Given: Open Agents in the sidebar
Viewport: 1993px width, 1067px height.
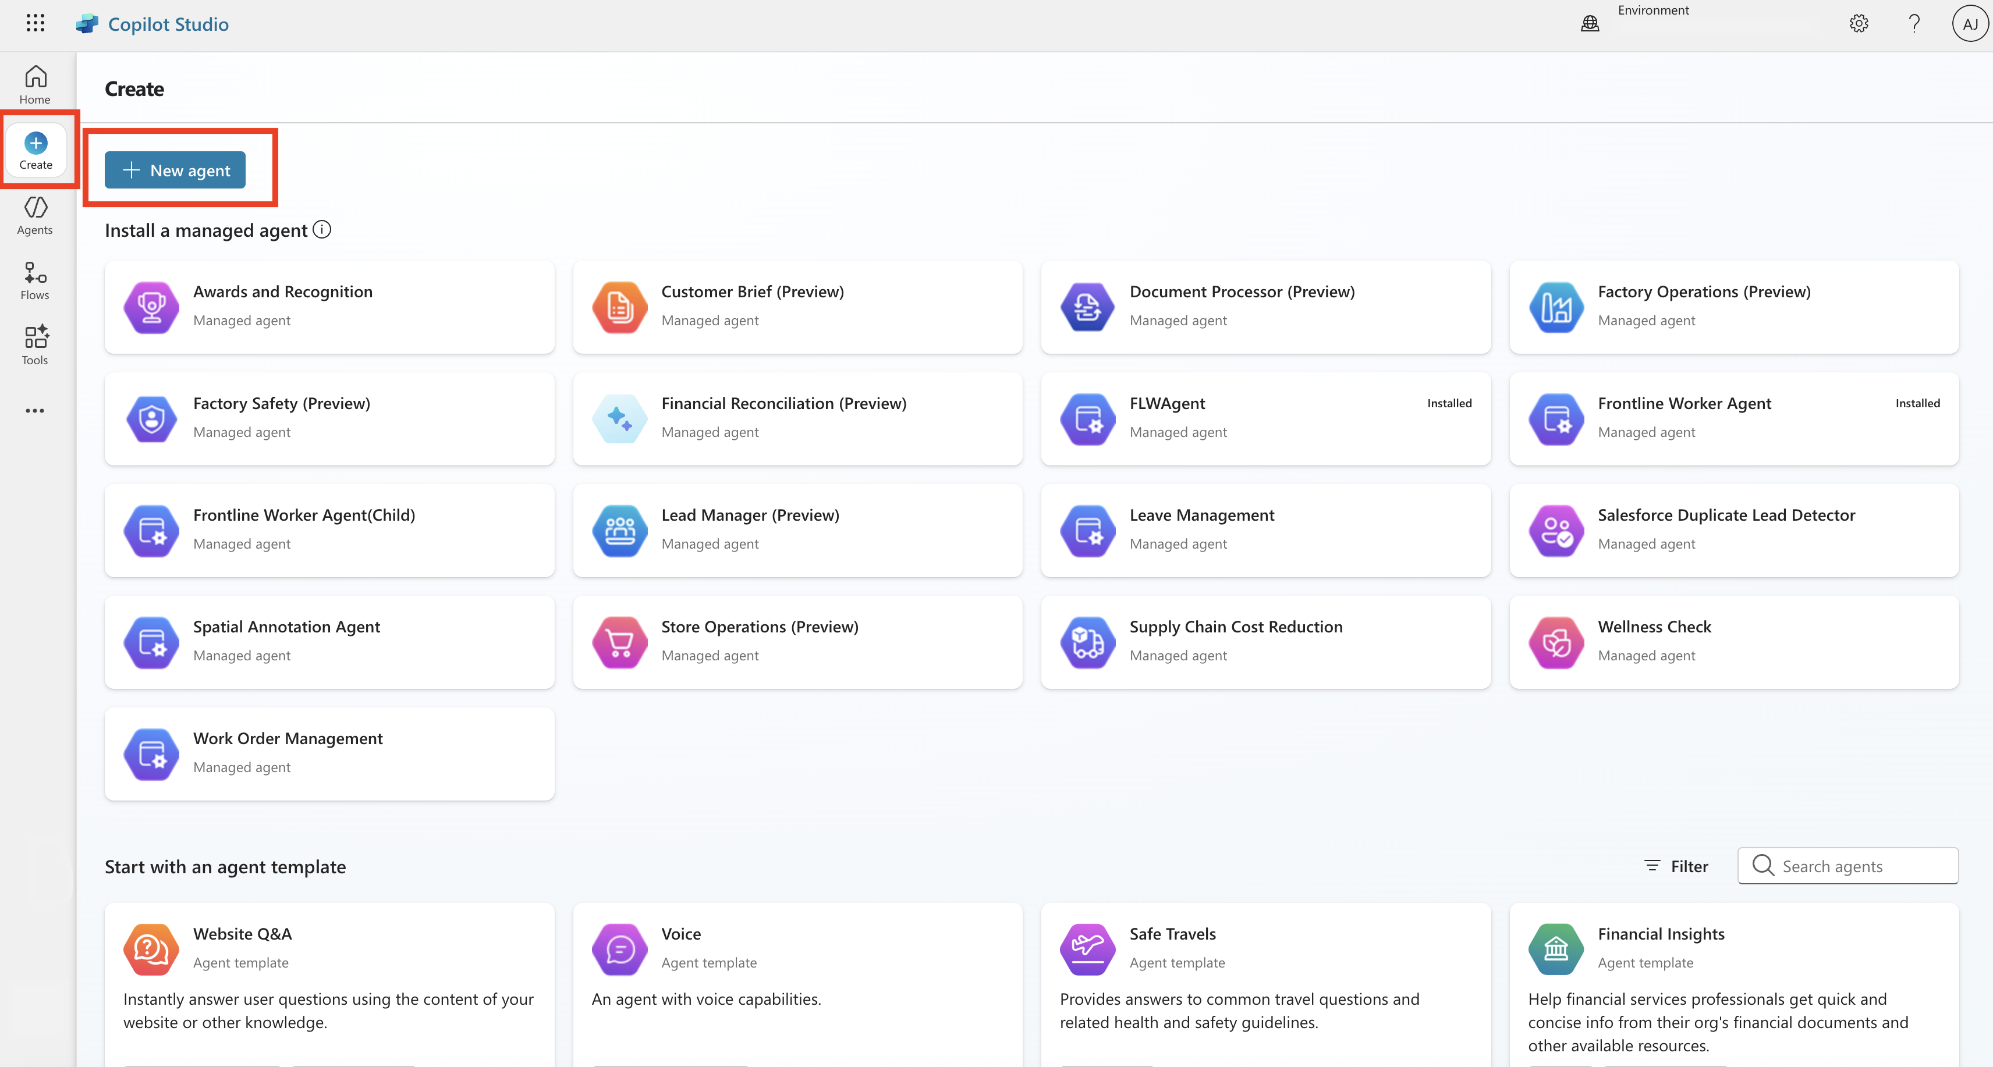Looking at the screenshot, I should click(35, 215).
